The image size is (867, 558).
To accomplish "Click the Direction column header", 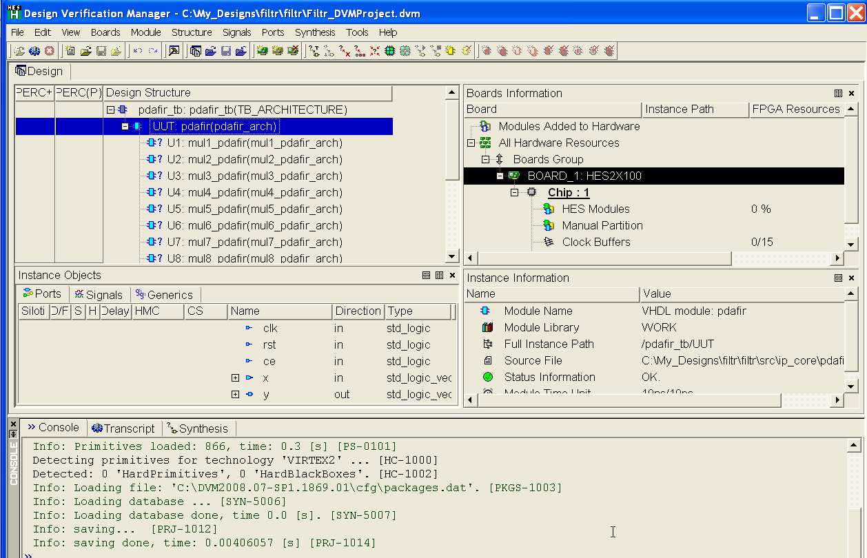I will [358, 311].
